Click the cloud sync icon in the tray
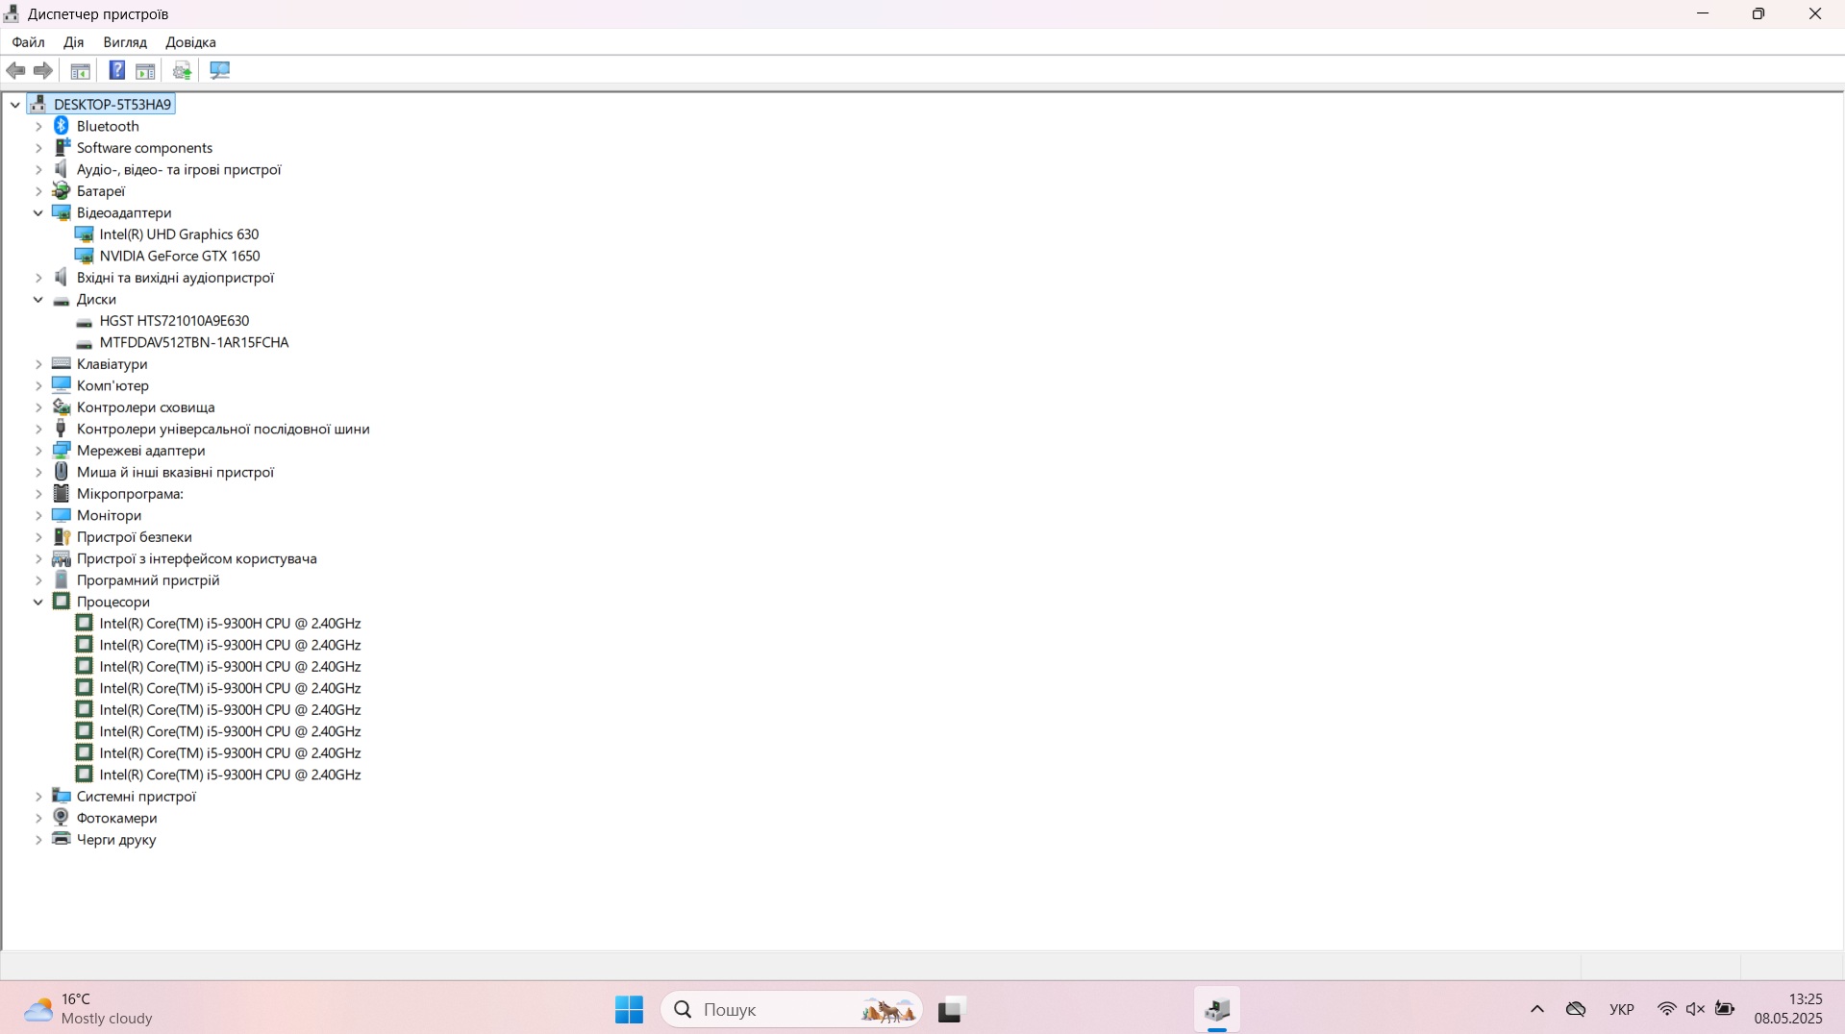This screenshot has height=1034, width=1845. (1576, 1009)
